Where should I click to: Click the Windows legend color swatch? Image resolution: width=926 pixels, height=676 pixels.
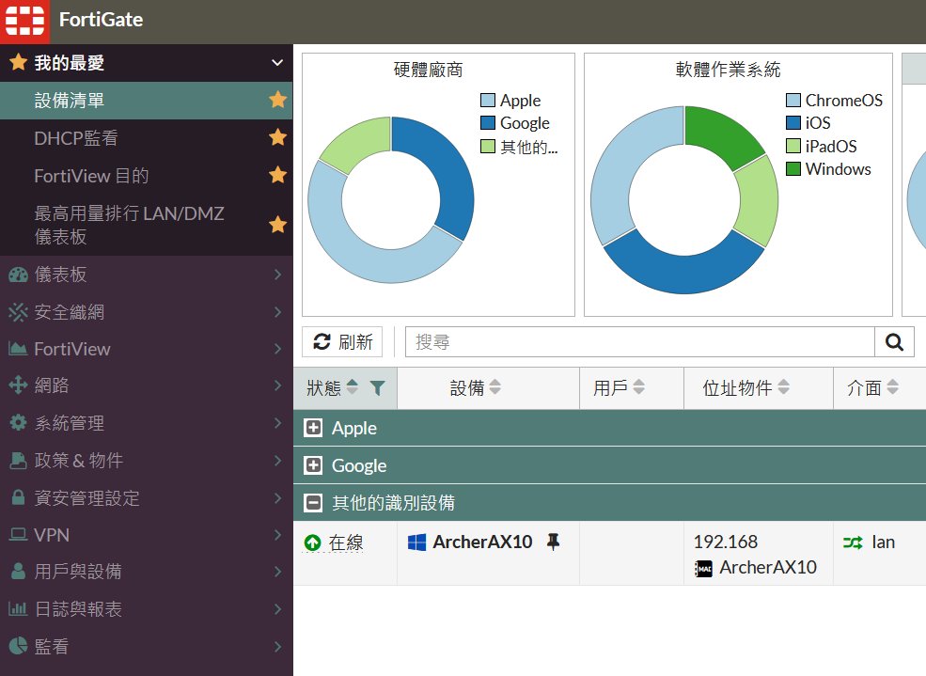tap(793, 169)
